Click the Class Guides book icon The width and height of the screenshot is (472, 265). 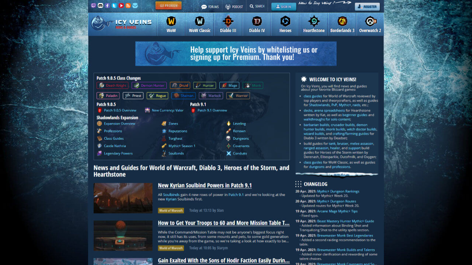pyautogui.click(x=99, y=138)
